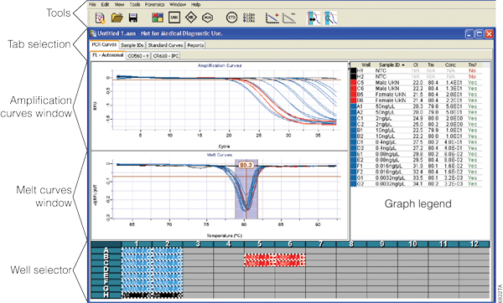The height and width of the screenshot is (303, 503).
Task: Click the black color swatch for well H1
Action: click(353, 70)
